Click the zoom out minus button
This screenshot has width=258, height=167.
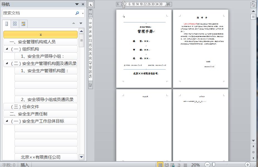(207, 165)
